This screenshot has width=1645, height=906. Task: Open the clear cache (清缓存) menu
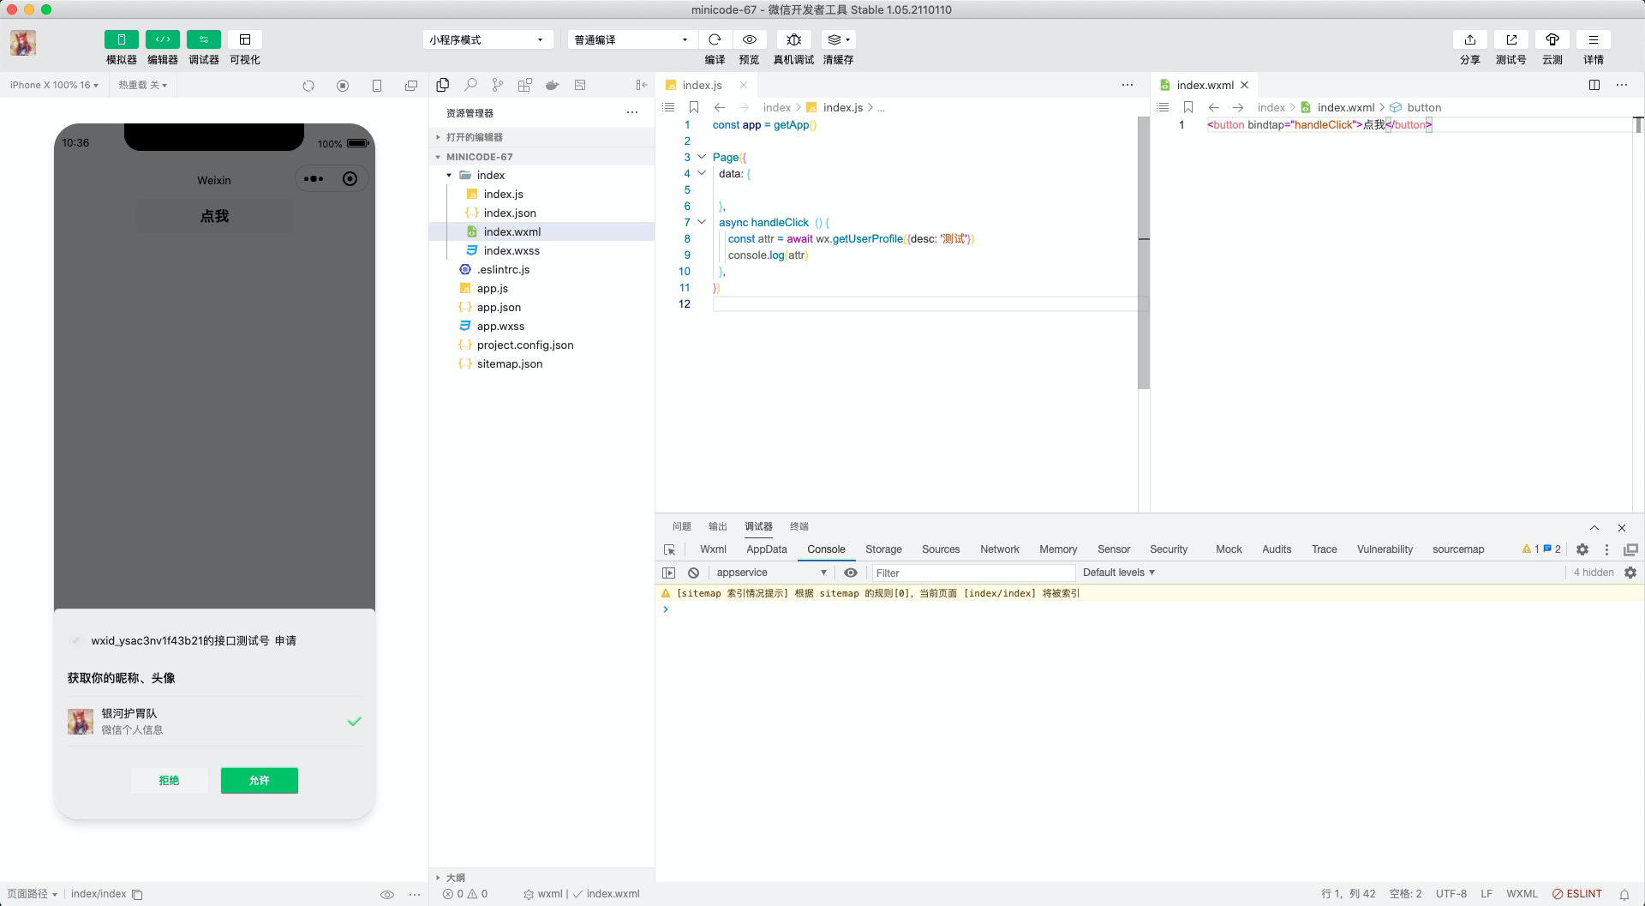point(838,39)
